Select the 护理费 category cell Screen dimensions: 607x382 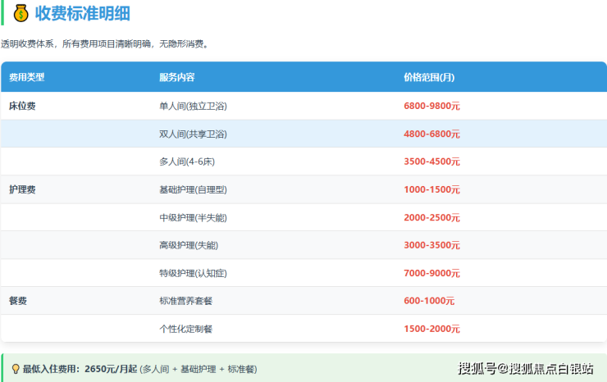[x=22, y=189]
